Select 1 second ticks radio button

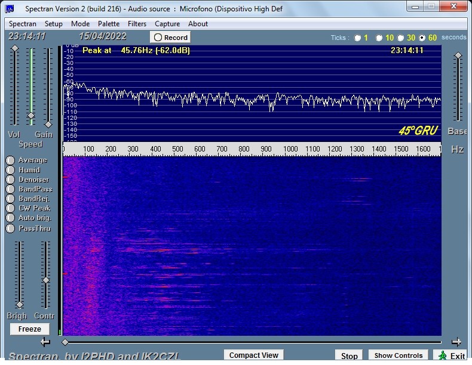click(x=357, y=38)
